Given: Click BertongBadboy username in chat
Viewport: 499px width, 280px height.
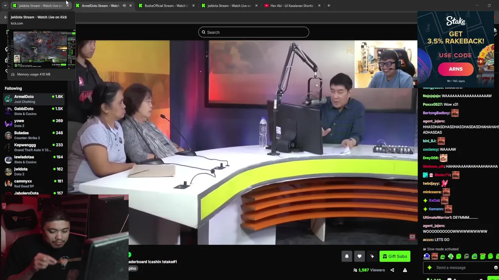Looking at the screenshot, I should pos(436,113).
